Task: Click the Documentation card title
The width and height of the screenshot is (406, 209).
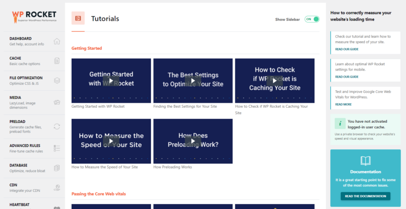Action: (365, 172)
